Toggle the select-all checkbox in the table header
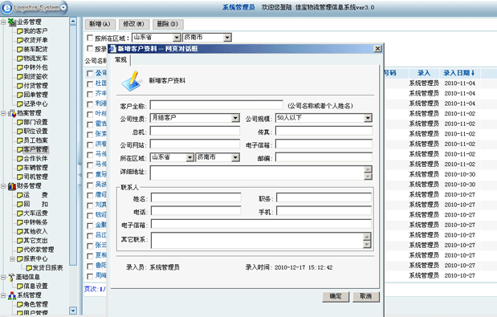This screenshot has width=497, height=317. click(x=90, y=74)
